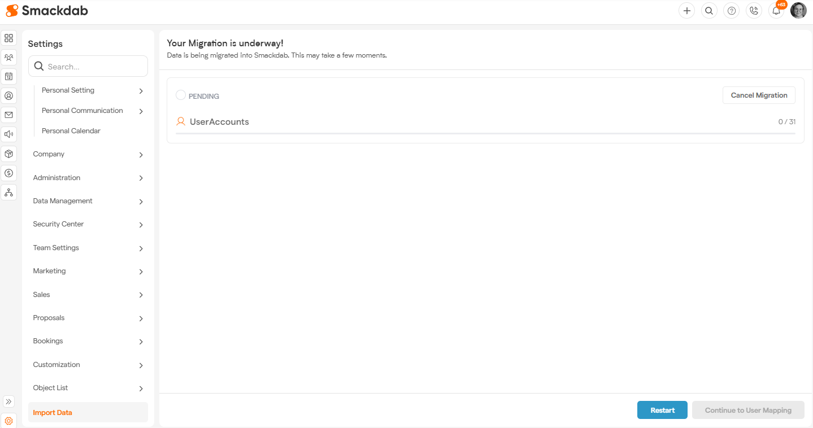Screen dimensions: 813x428
Task: Open the megaphone marketing icon
Action: tap(8, 134)
